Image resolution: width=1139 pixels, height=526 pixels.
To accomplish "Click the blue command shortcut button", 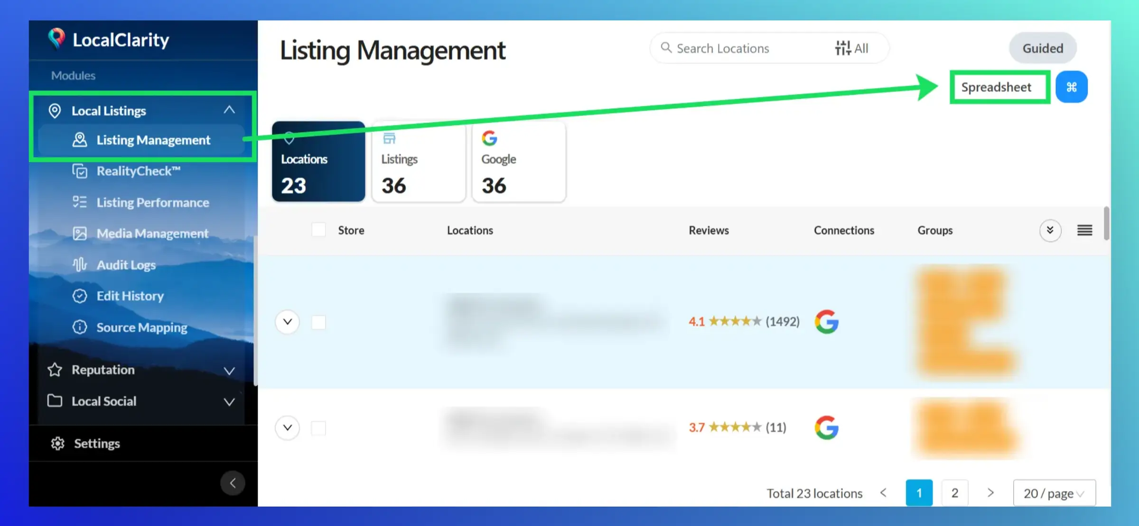I will tap(1072, 87).
